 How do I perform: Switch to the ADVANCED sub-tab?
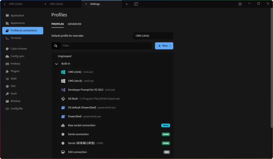coord(75,24)
